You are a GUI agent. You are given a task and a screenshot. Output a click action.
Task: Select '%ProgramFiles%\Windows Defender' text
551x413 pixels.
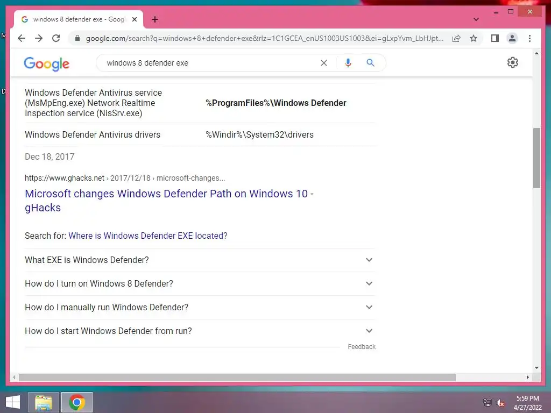(x=276, y=103)
